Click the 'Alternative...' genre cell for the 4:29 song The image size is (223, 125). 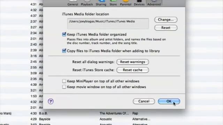pyautogui.click(x=141, y=119)
